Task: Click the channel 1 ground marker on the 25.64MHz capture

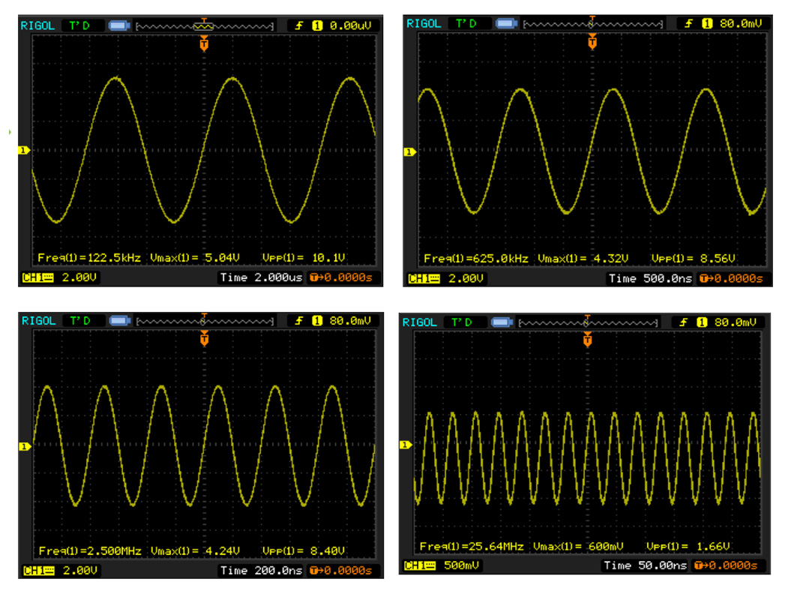Action: (406, 445)
